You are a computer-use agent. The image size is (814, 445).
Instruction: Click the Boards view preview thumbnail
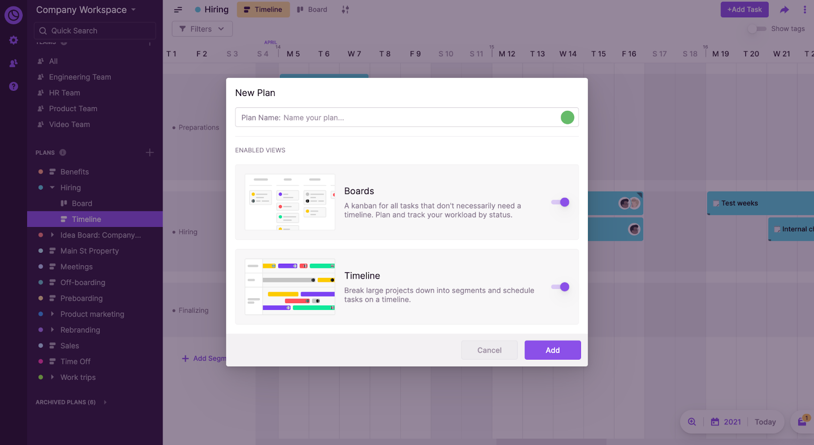pos(290,202)
